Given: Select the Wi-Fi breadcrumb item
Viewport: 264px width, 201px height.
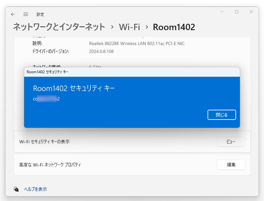Looking at the screenshot, I should pyautogui.click(x=130, y=27).
